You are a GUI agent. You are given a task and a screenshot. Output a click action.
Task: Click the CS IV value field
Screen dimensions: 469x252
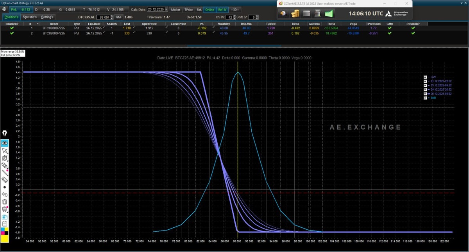point(229,17)
